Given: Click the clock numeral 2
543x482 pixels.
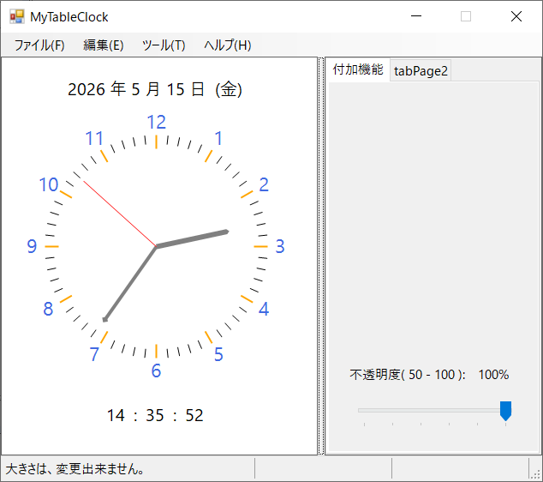Looking at the screenshot, I should click(264, 184).
